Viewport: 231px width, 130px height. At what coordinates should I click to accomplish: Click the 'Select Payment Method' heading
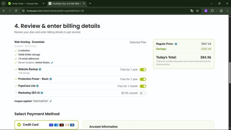37,114
